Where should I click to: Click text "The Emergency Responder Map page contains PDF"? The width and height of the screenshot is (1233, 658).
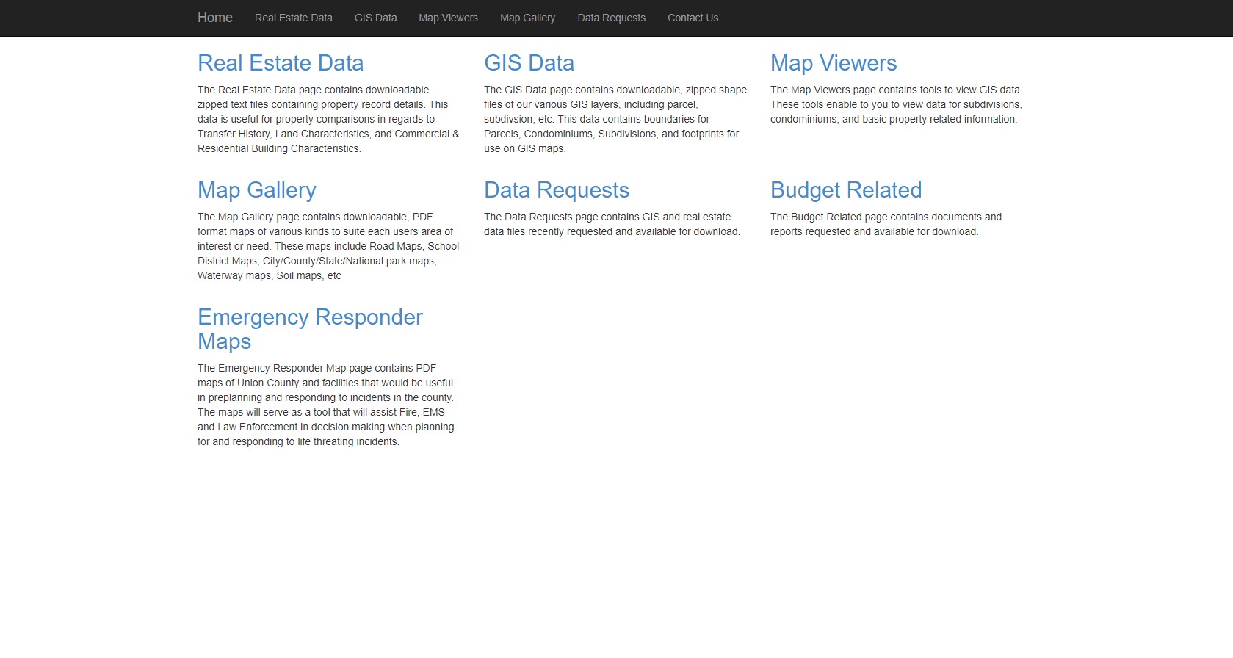(x=317, y=368)
